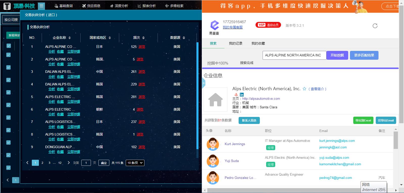Click the hamburger menu icon beside the logo

tap(42, 6)
